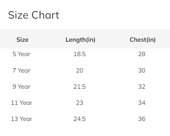Viewport: 170px width, 136px height.
Task: Click the 11 Year size row
Action: tap(85, 103)
